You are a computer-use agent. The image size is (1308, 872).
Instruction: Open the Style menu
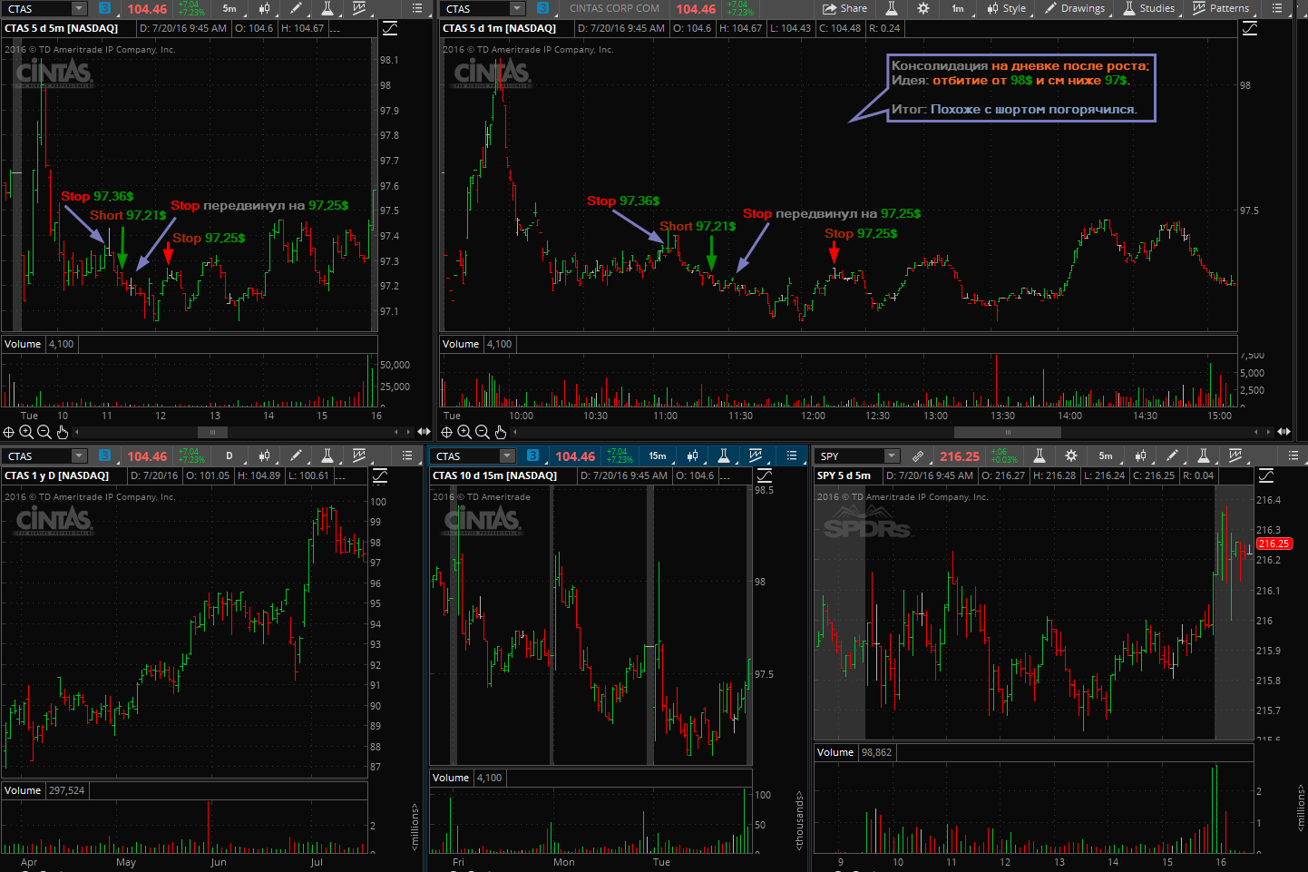tap(1007, 8)
